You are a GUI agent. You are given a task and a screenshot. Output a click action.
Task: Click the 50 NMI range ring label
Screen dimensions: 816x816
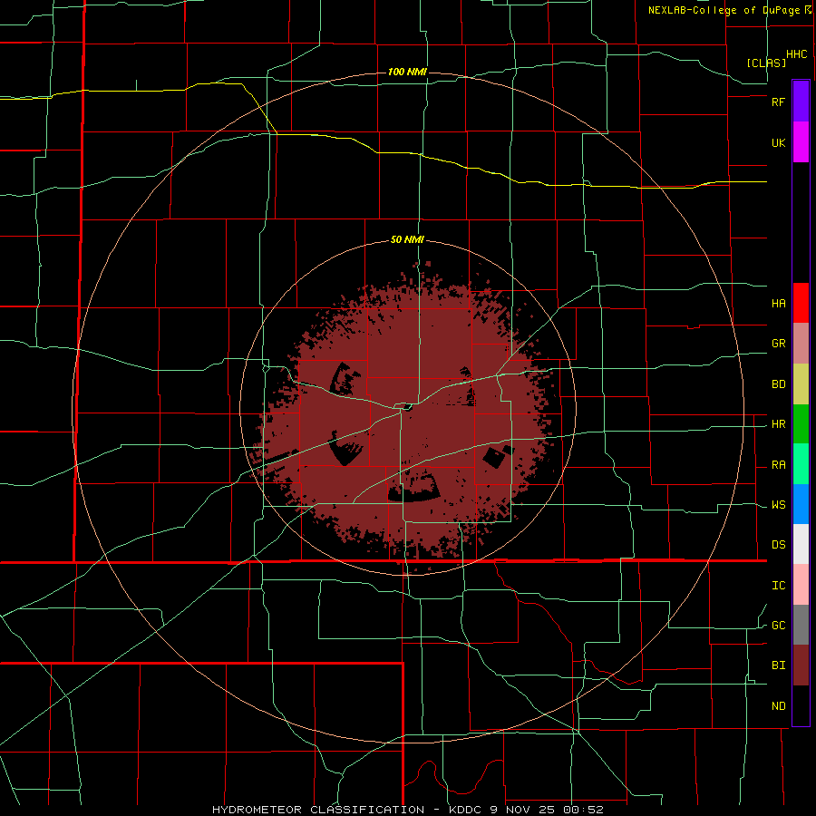coord(407,239)
